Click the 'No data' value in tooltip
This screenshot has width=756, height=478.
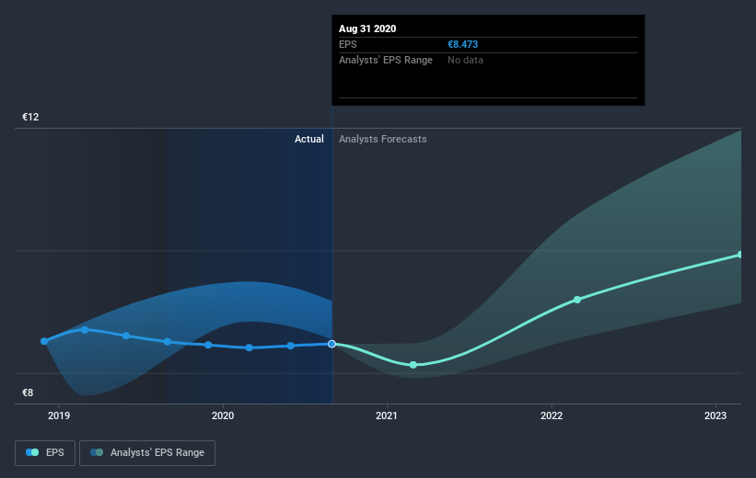(465, 60)
